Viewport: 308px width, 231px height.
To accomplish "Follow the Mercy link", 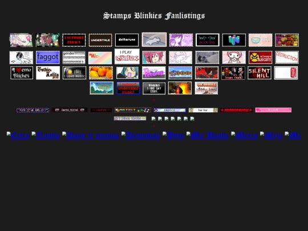I will [x=244, y=136].
